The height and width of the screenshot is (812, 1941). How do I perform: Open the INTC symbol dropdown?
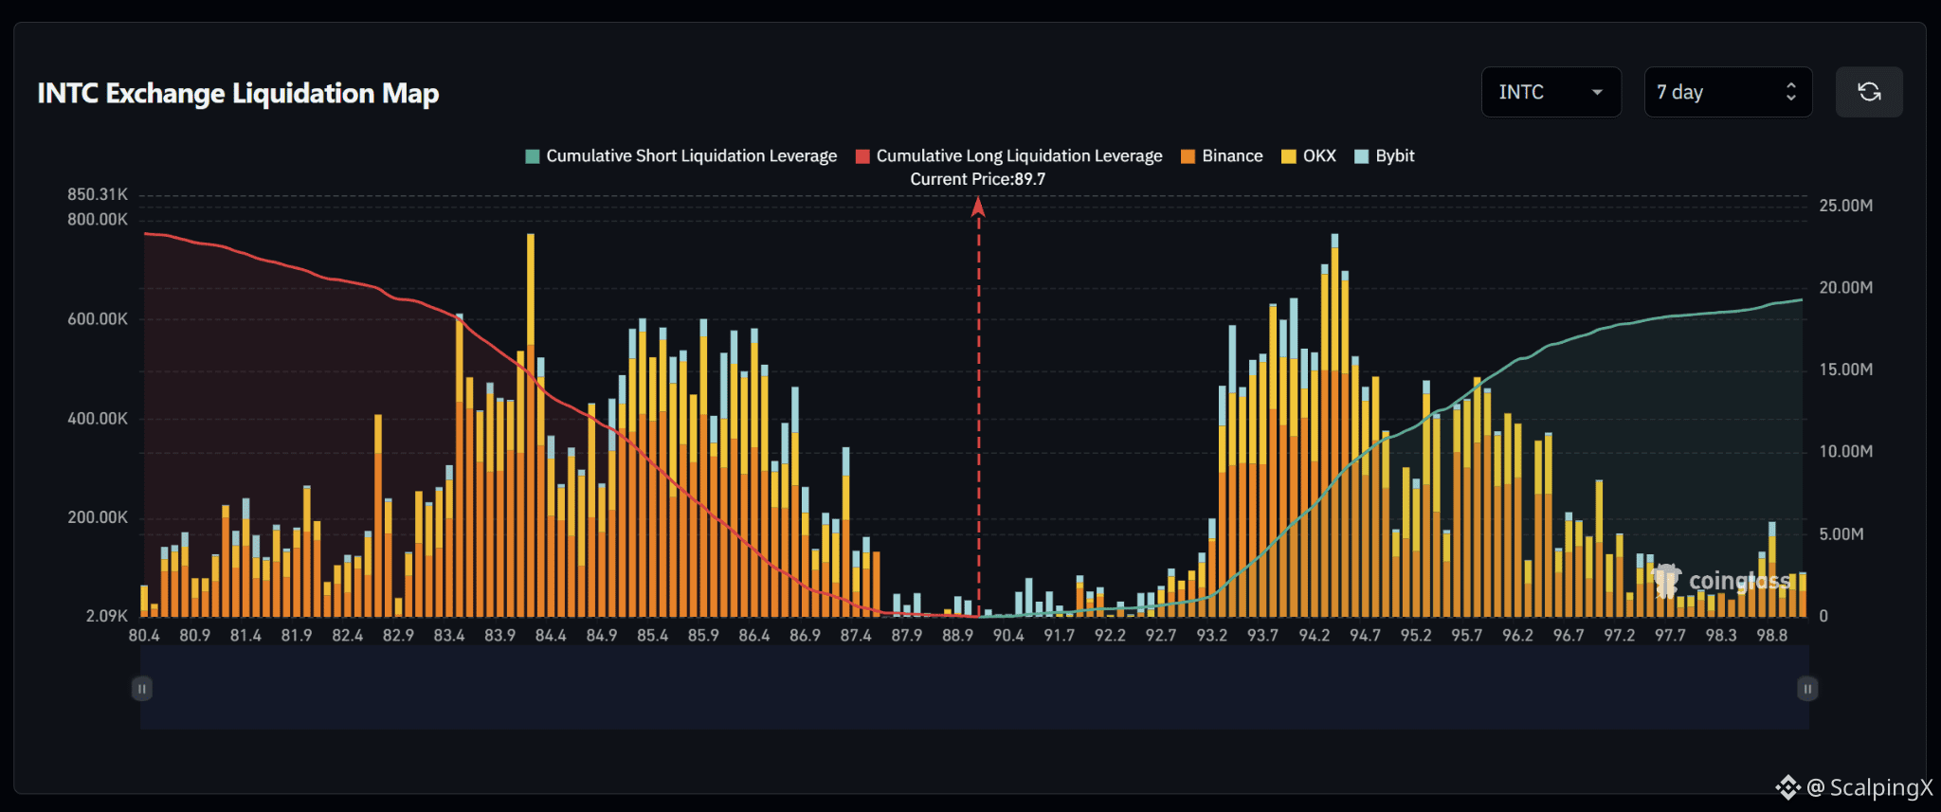click(1551, 92)
